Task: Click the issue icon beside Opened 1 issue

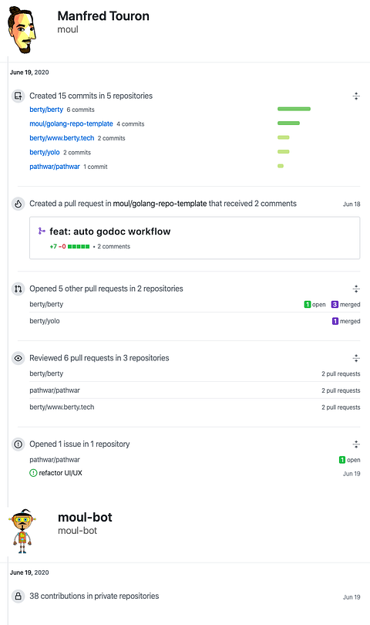Action: (x=18, y=444)
